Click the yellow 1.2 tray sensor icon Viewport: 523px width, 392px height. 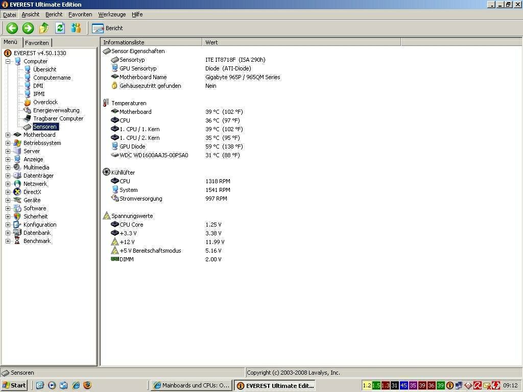[367, 385]
